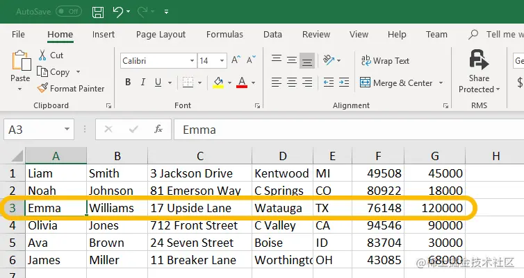
Task: Click the Enter checkmark in formula bar
Action: click(133, 129)
